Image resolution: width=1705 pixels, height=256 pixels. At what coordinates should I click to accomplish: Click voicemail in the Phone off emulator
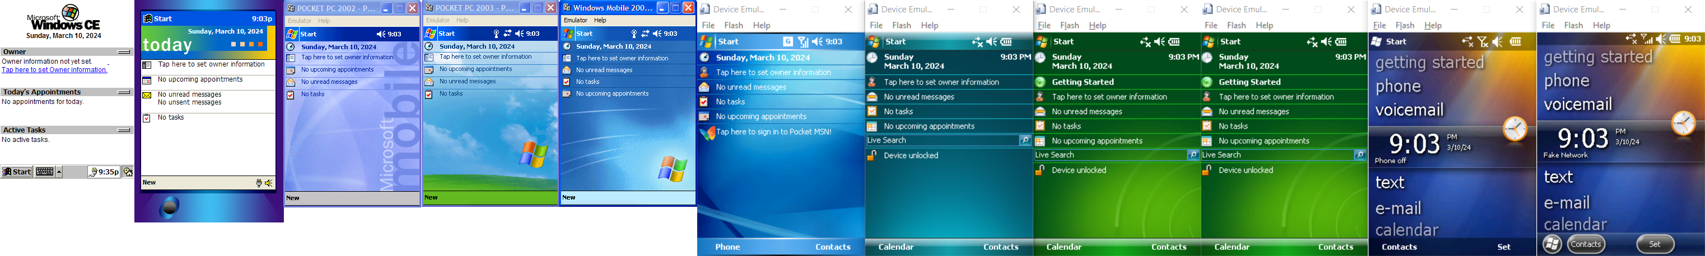[x=1409, y=110]
